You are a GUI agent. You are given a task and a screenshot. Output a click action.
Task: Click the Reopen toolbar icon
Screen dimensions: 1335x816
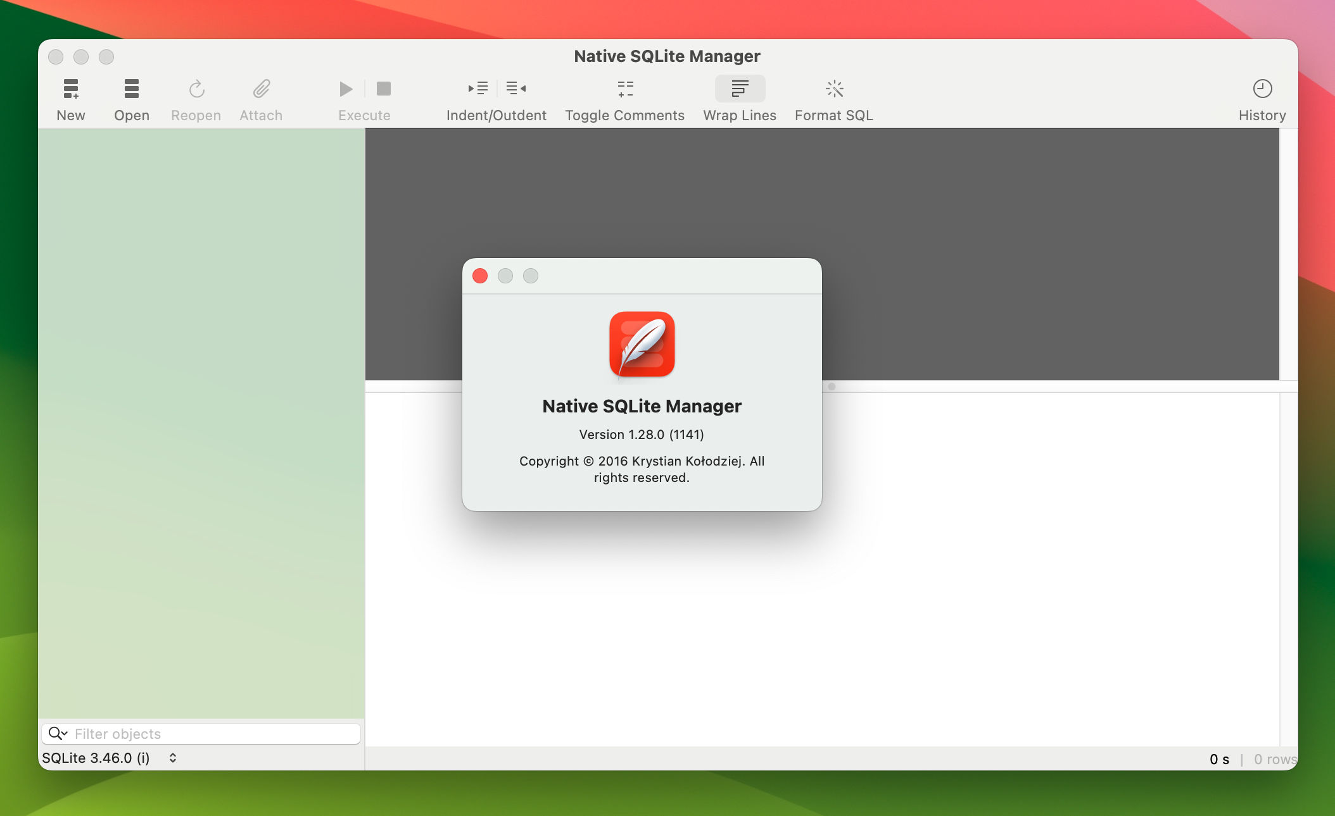(196, 89)
